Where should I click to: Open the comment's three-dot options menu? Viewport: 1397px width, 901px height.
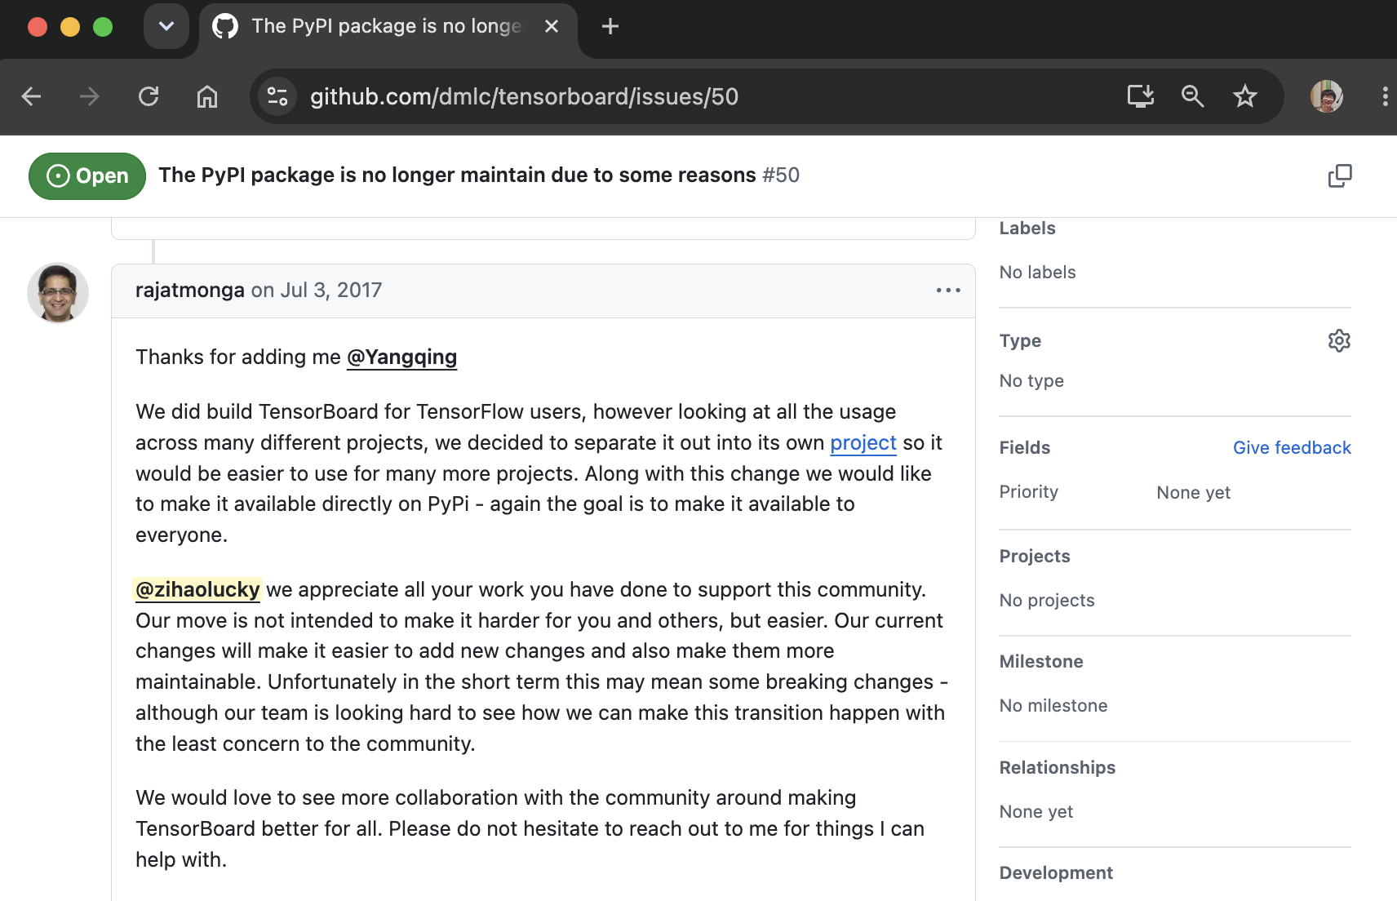pos(948,291)
